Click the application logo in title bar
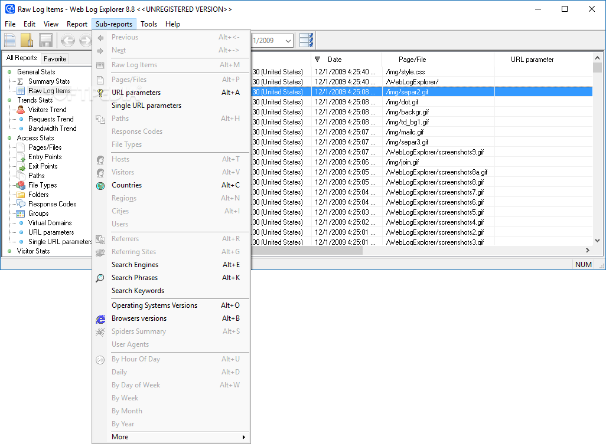 point(9,9)
